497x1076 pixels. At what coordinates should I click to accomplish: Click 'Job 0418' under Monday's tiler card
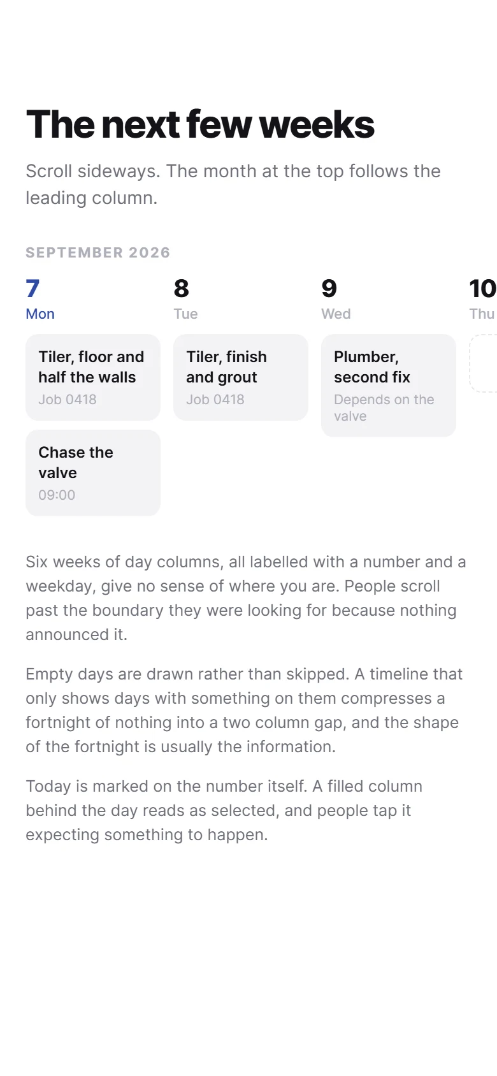[68, 400]
